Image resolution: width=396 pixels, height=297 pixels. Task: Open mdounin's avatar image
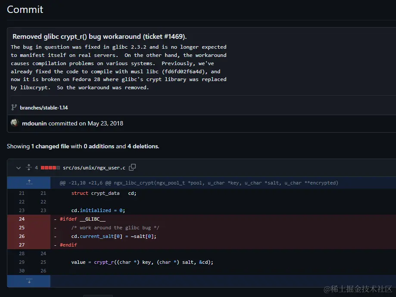(15, 123)
